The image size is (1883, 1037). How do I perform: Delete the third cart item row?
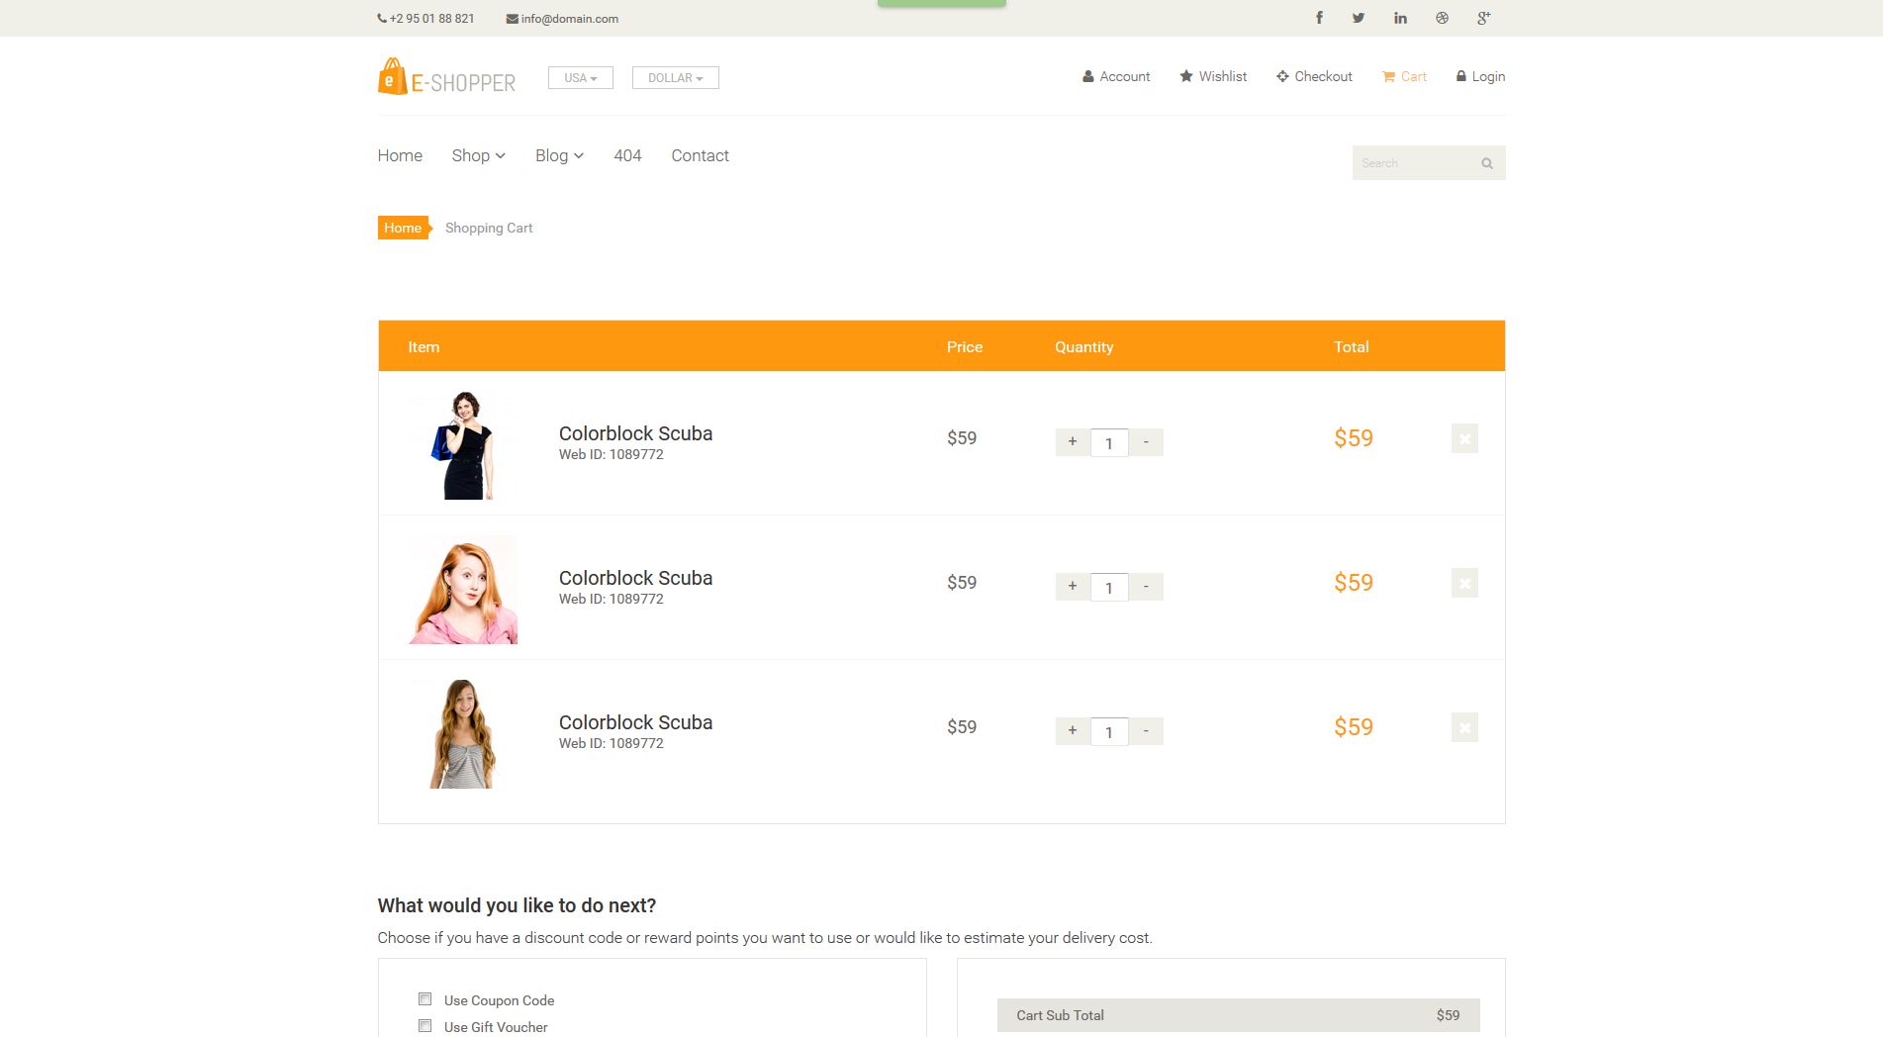(1464, 727)
